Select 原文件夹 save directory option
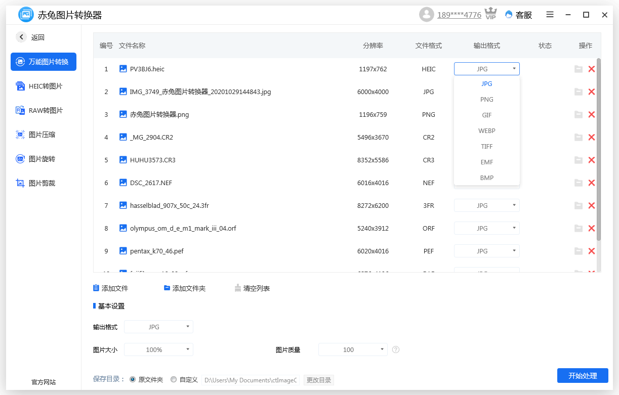The width and height of the screenshot is (619, 395). (146, 379)
